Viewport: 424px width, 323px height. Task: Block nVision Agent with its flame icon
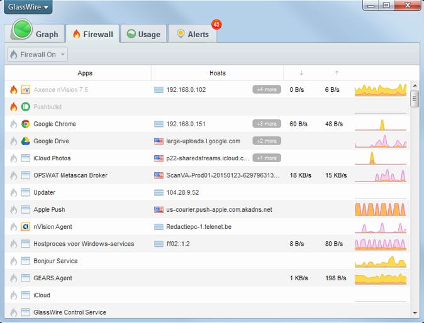tap(13, 227)
